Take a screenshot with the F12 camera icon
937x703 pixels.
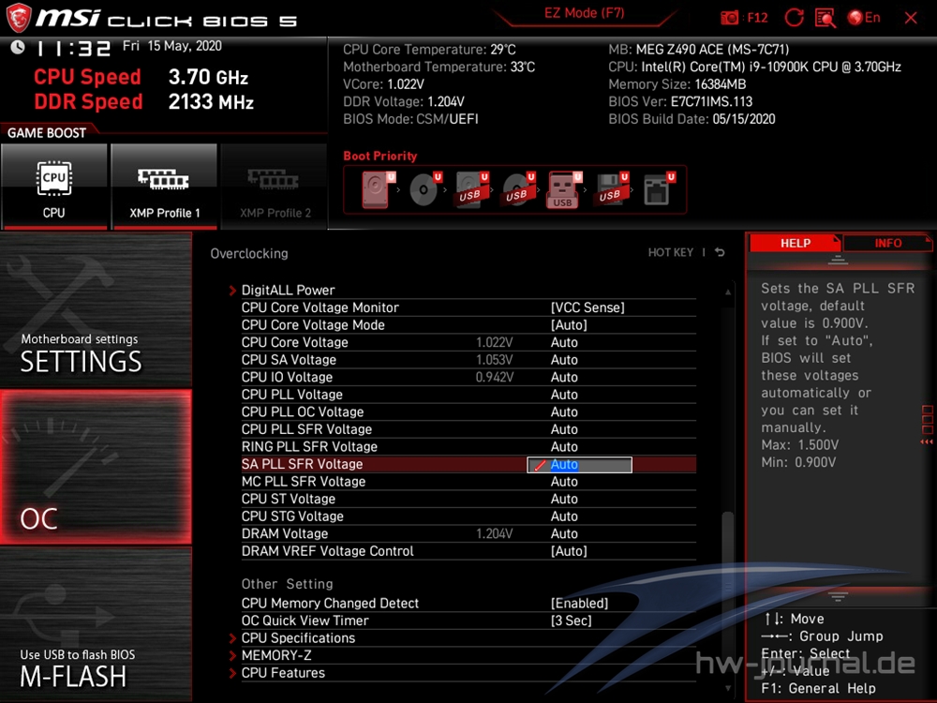coord(729,17)
